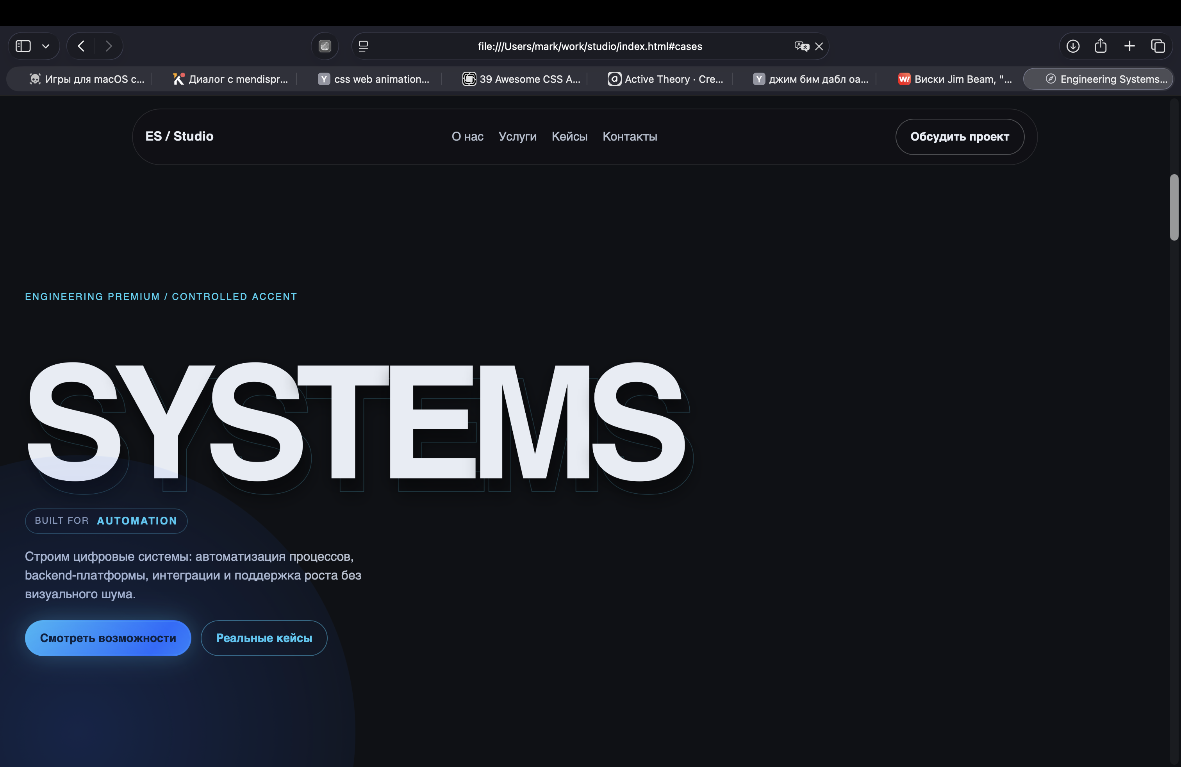Screen dimensions: 1181x767
Task: Open the Кейсы navigation link
Action: (x=569, y=136)
